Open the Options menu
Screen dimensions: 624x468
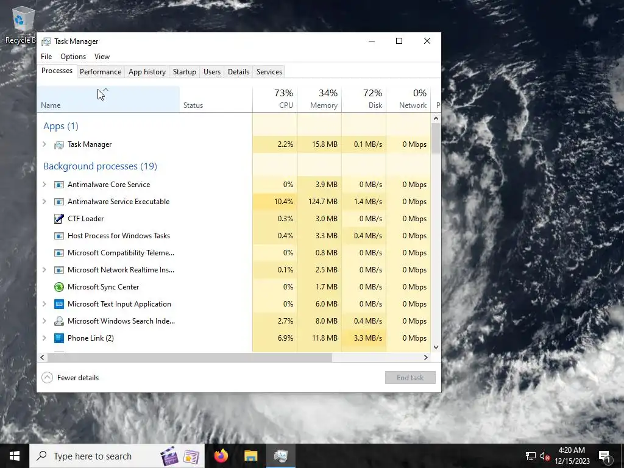[x=73, y=57]
